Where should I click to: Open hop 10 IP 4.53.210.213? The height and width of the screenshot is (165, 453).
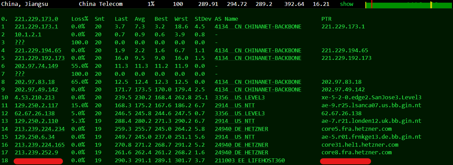34,98
